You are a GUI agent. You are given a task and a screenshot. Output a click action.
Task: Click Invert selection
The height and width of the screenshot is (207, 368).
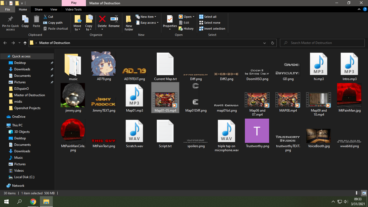coord(212,29)
